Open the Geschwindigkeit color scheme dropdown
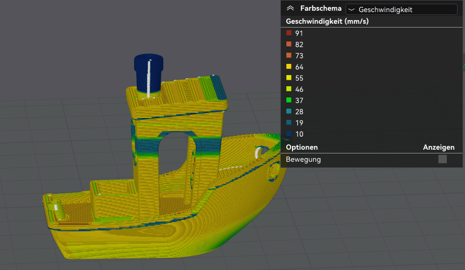This screenshot has width=465, height=270. click(401, 9)
